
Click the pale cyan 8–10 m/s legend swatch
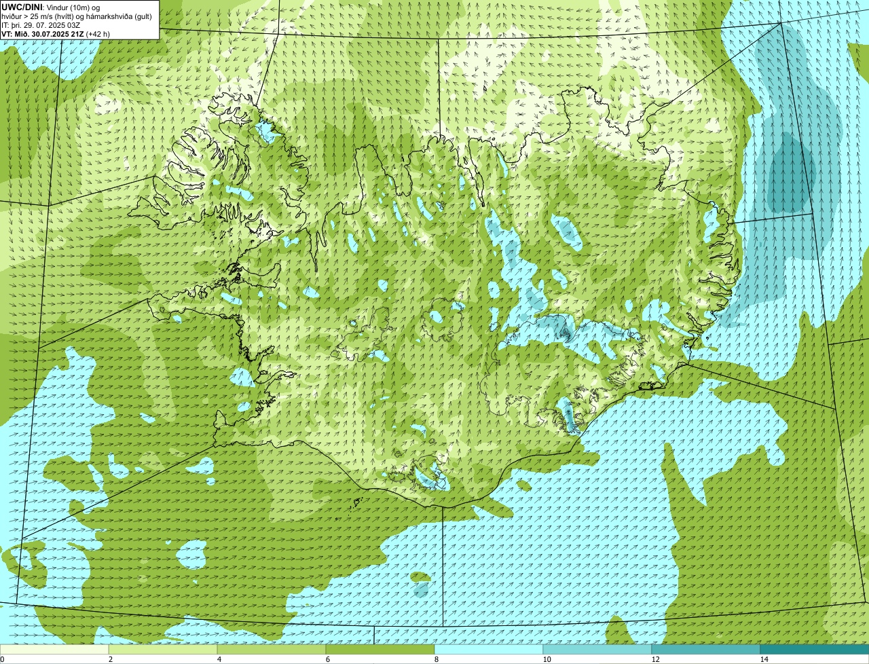click(489, 649)
